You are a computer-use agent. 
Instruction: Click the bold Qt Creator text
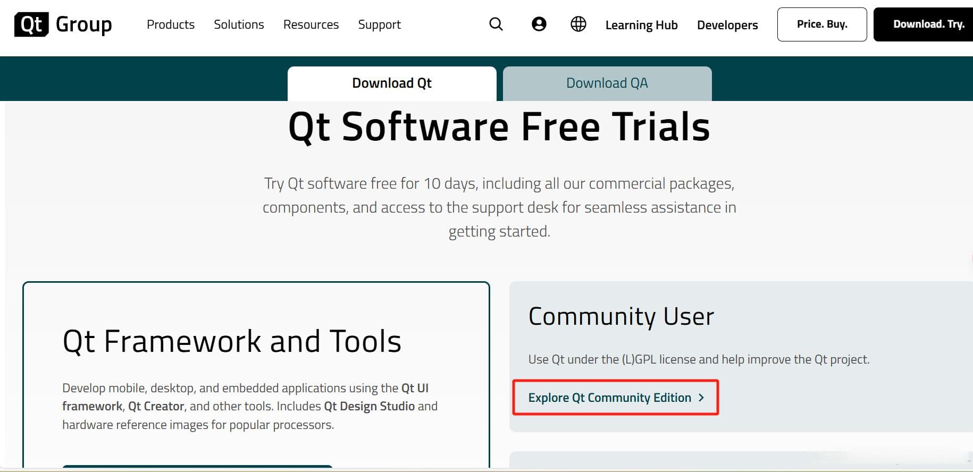click(x=156, y=407)
